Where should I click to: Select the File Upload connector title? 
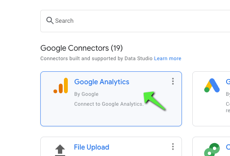[x=91, y=147]
